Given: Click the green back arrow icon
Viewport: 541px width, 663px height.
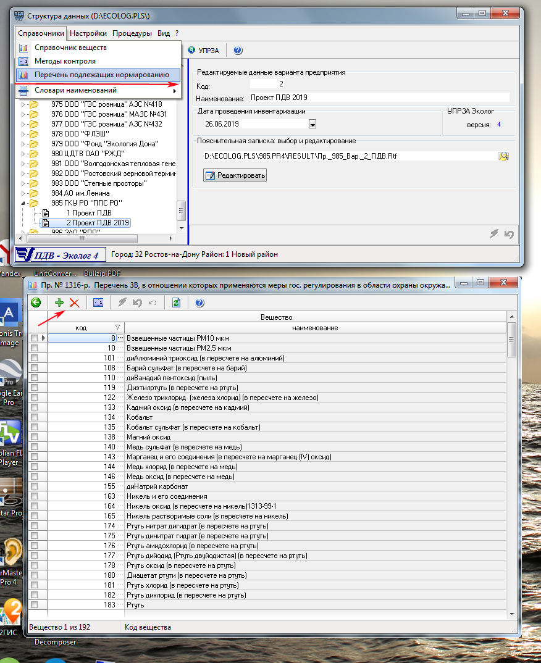Looking at the screenshot, I should (x=36, y=302).
